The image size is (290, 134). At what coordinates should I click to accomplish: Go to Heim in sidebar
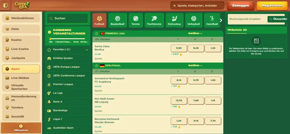(21, 29)
